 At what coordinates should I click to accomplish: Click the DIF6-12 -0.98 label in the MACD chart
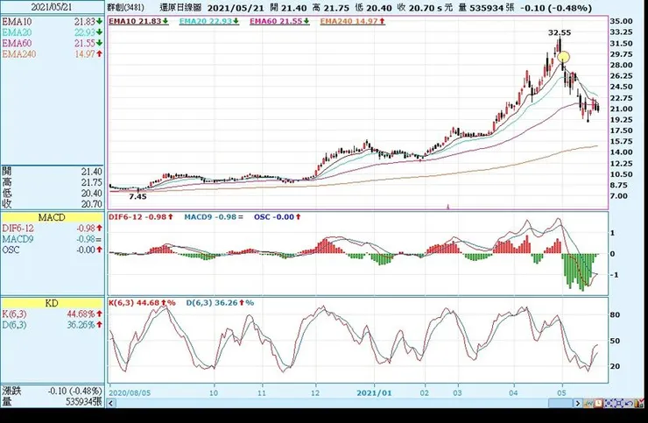click(x=140, y=216)
